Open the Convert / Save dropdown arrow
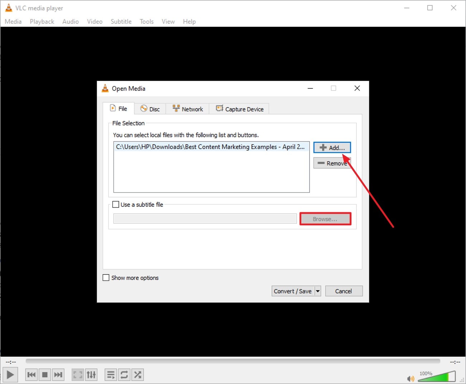The image size is (466, 384). coord(318,291)
